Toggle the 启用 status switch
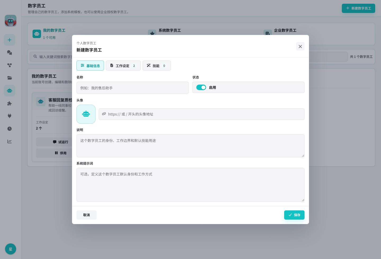The height and width of the screenshot is (259, 381). [201, 87]
